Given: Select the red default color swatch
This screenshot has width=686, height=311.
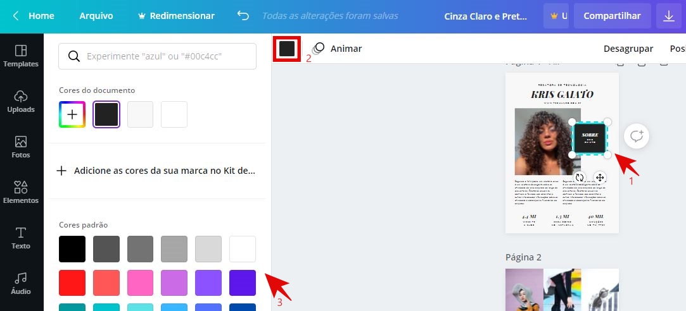Looking at the screenshot, I should coord(72,283).
